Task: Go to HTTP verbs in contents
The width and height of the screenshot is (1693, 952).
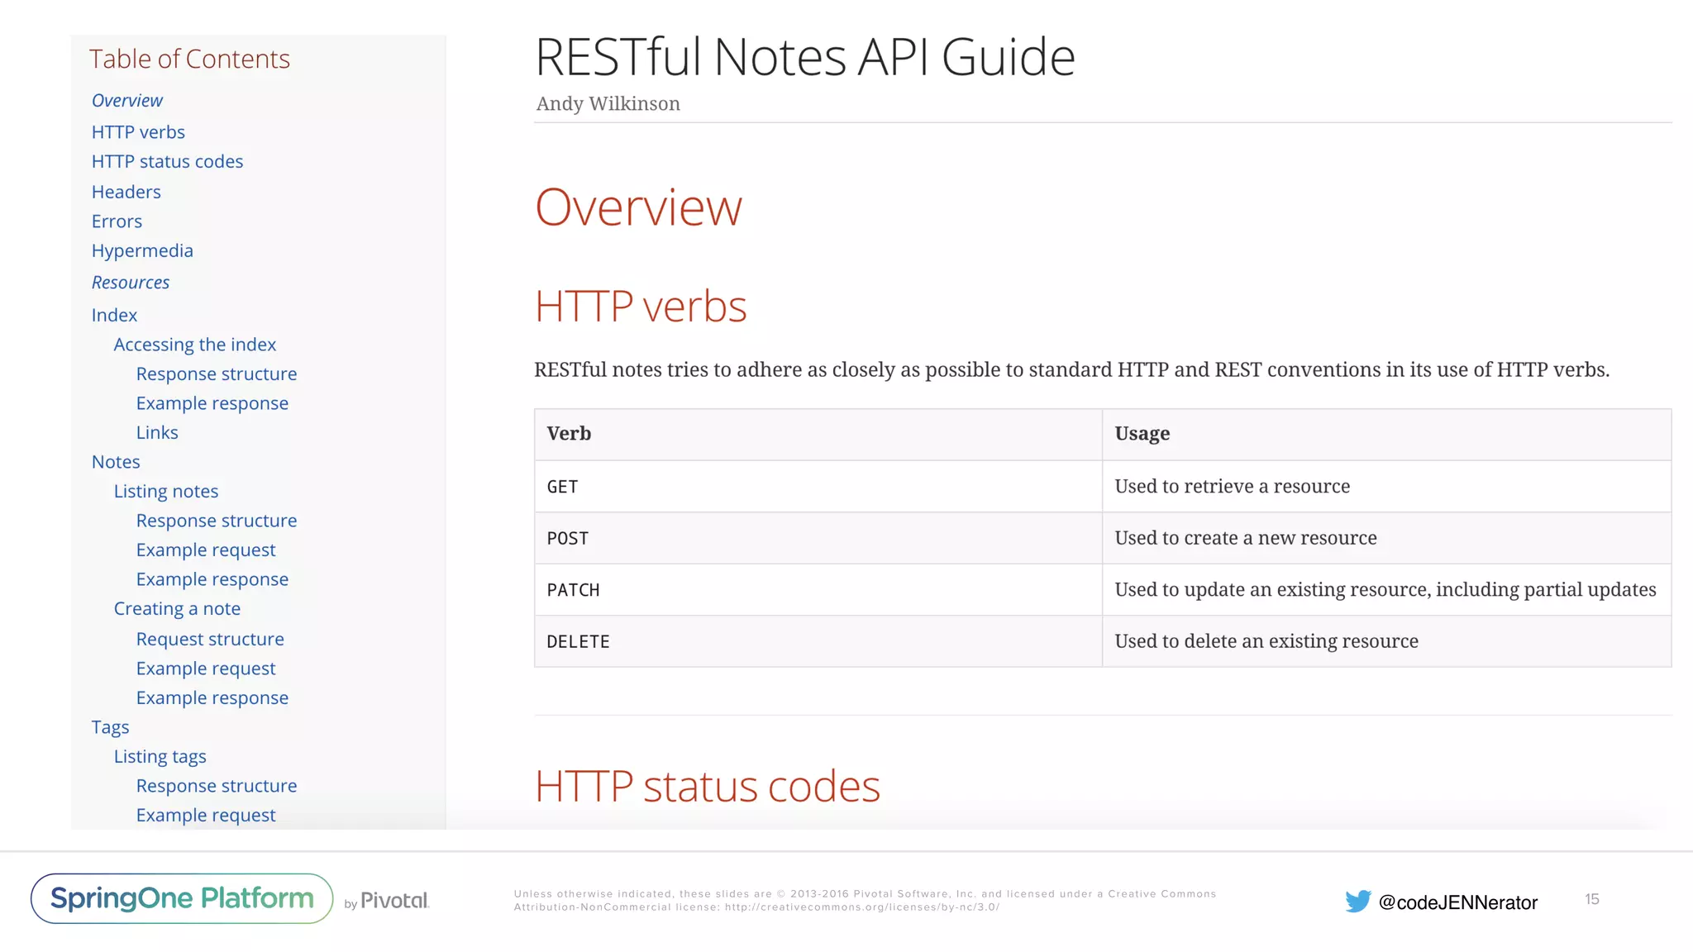Action: click(138, 132)
